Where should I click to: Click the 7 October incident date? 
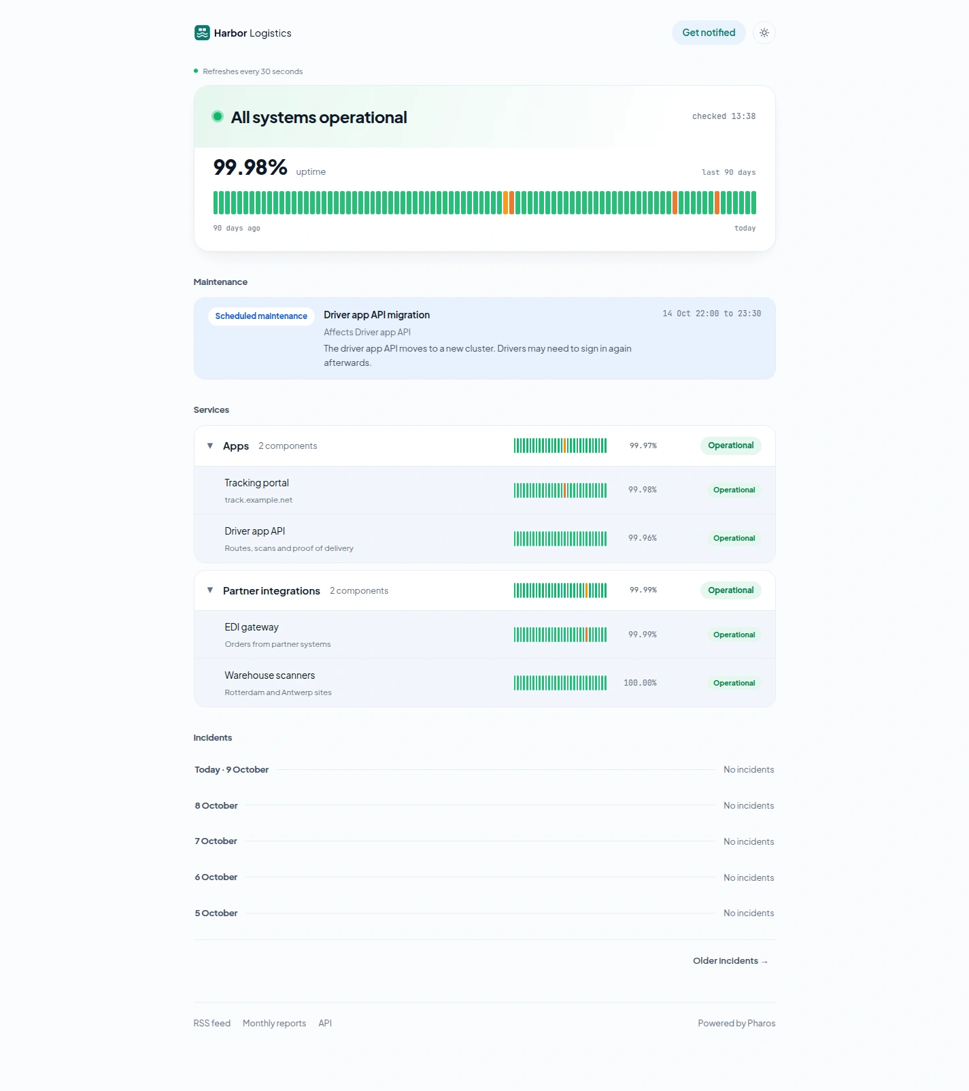(x=216, y=841)
